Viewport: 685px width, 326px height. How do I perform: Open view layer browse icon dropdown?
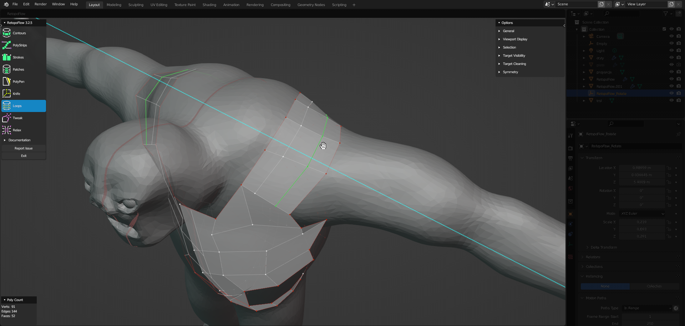(619, 4)
